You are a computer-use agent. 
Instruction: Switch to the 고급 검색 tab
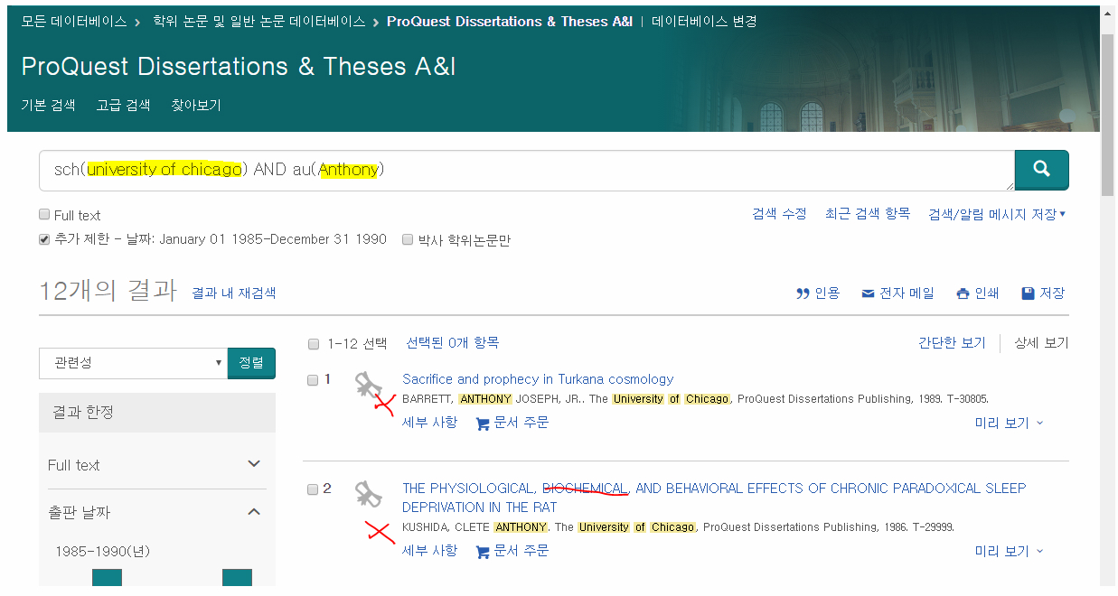tap(121, 105)
